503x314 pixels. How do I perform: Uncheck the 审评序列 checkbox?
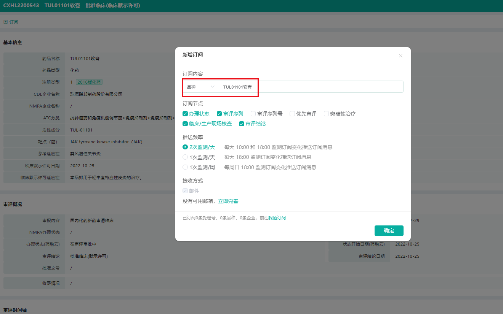point(219,114)
